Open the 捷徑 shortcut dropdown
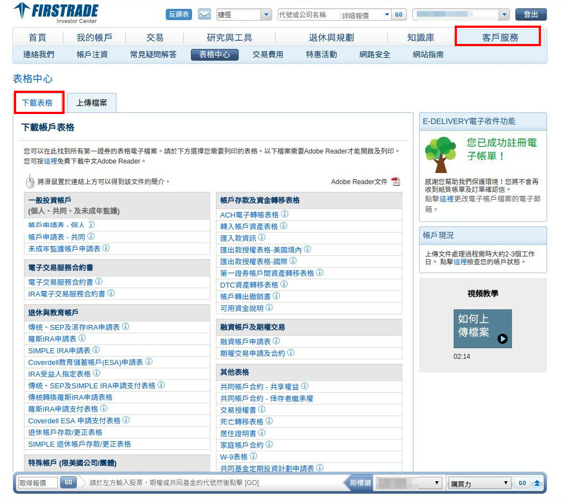 click(267, 14)
